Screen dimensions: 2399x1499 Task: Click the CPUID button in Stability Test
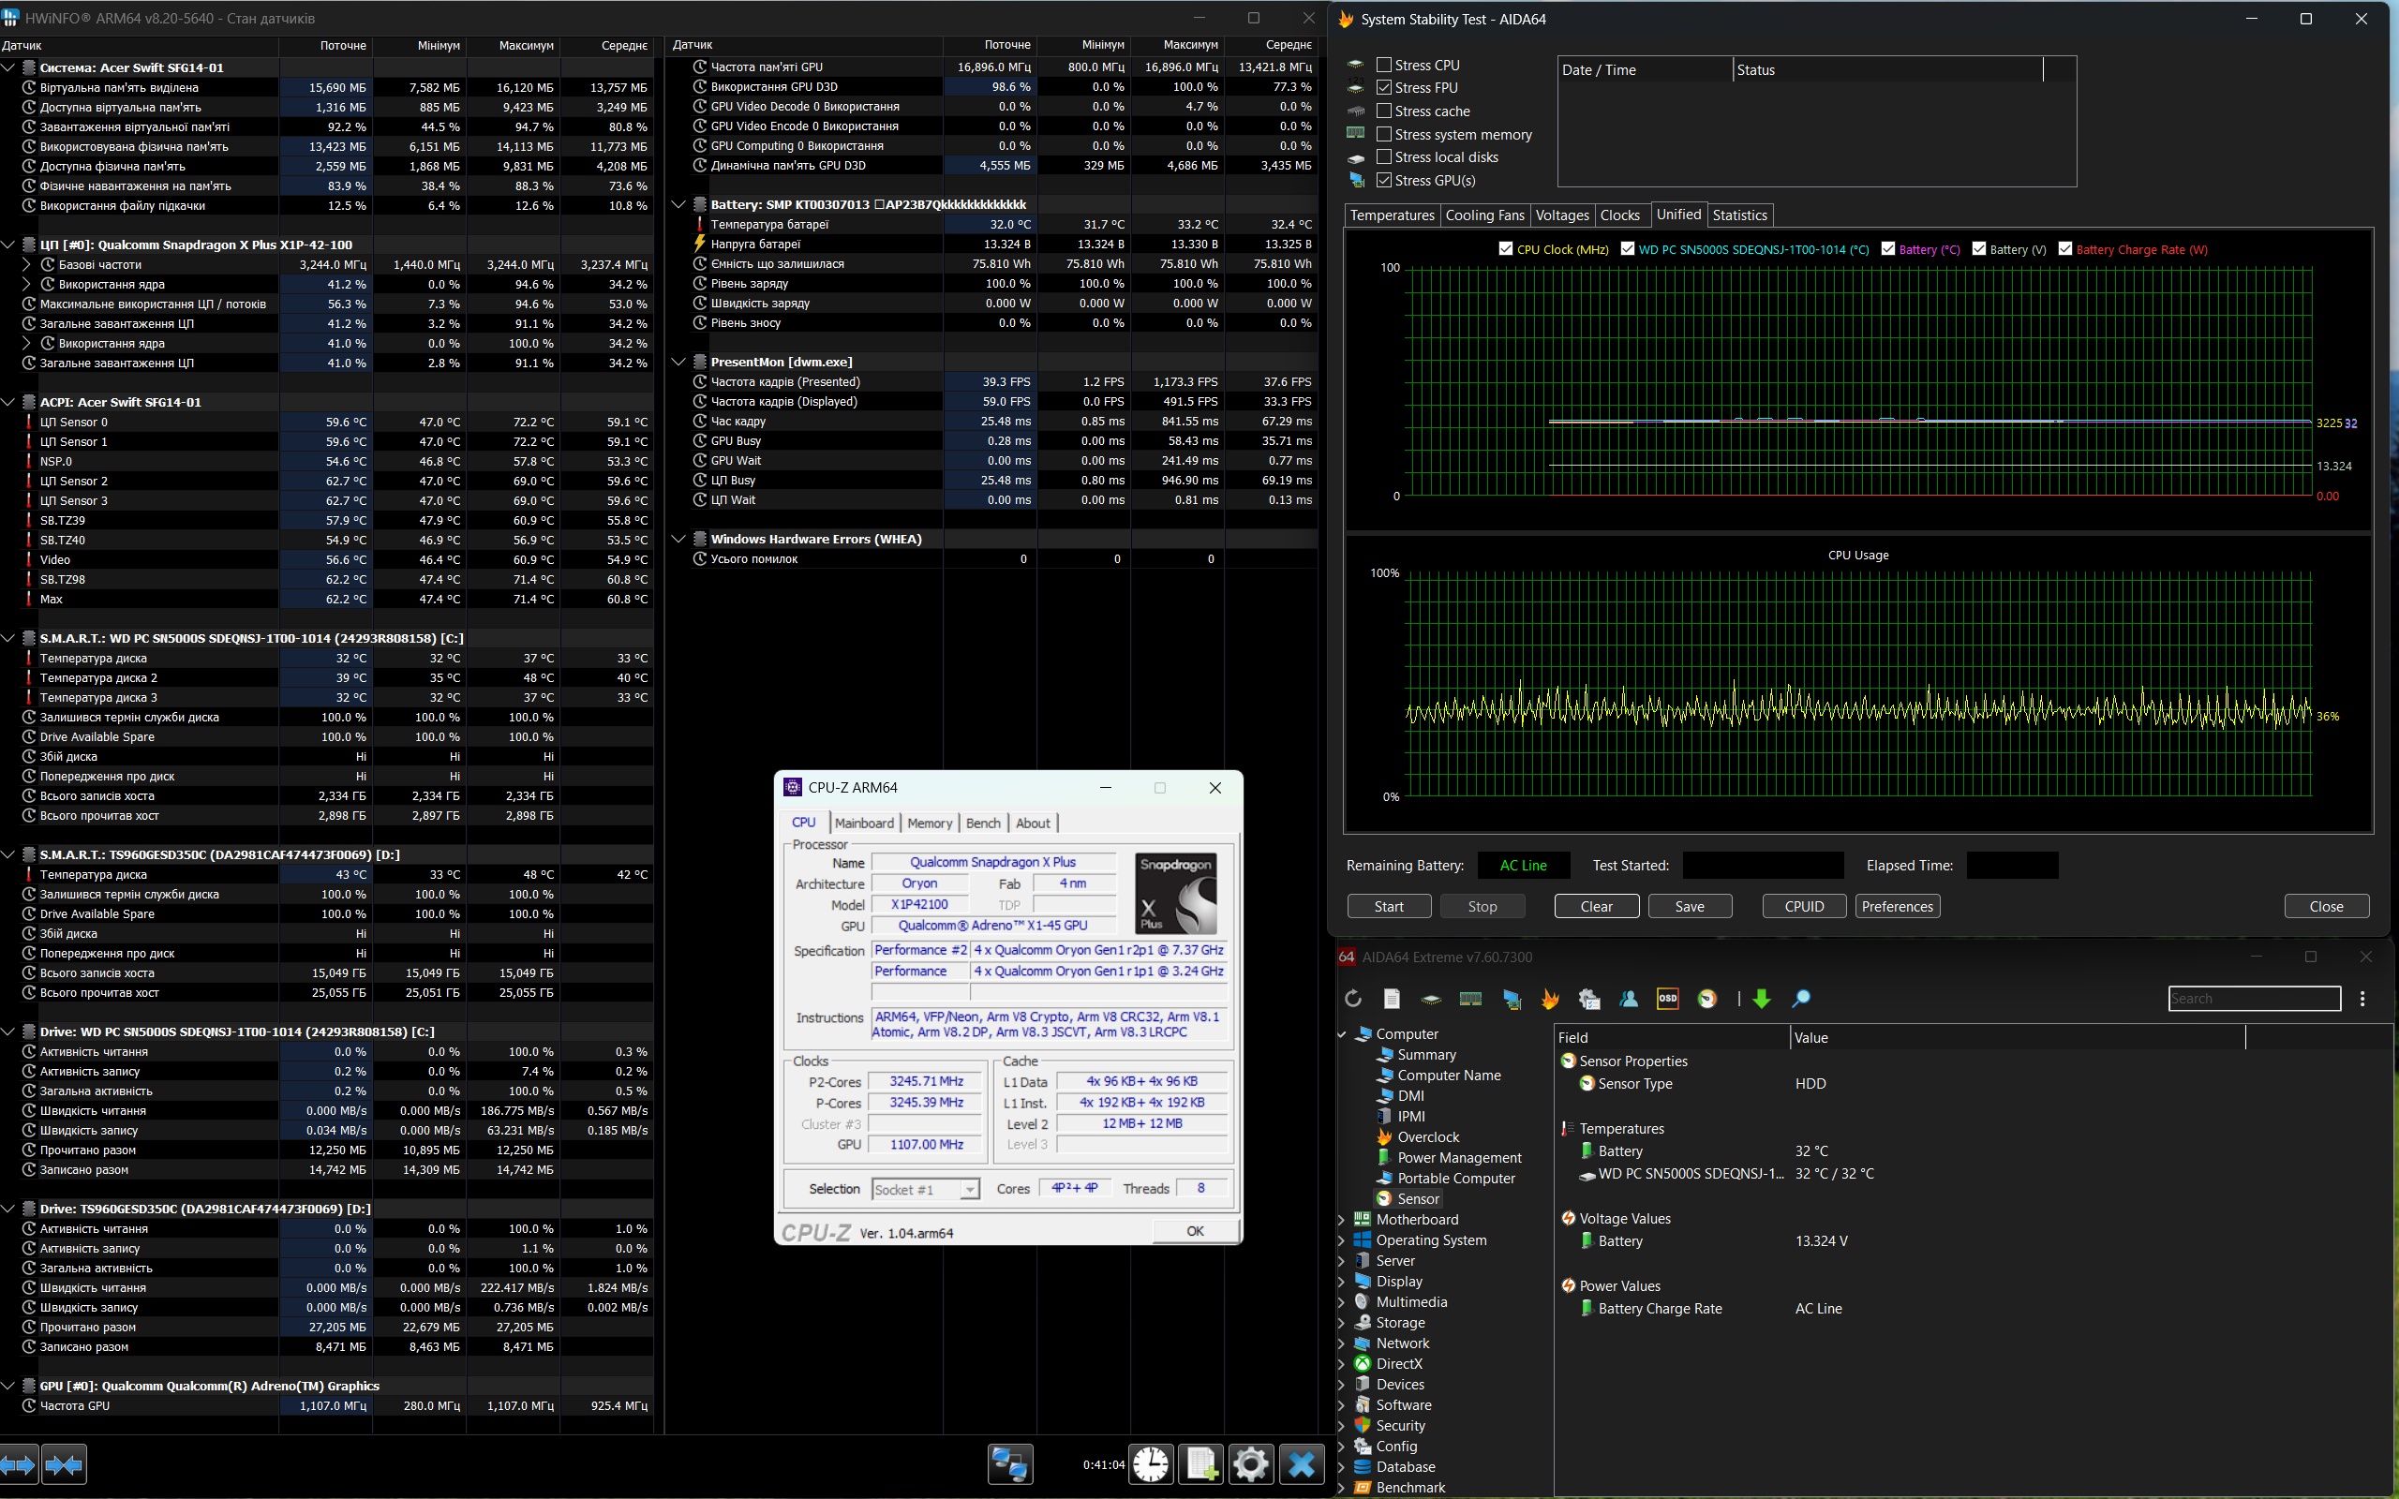[x=1804, y=906]
